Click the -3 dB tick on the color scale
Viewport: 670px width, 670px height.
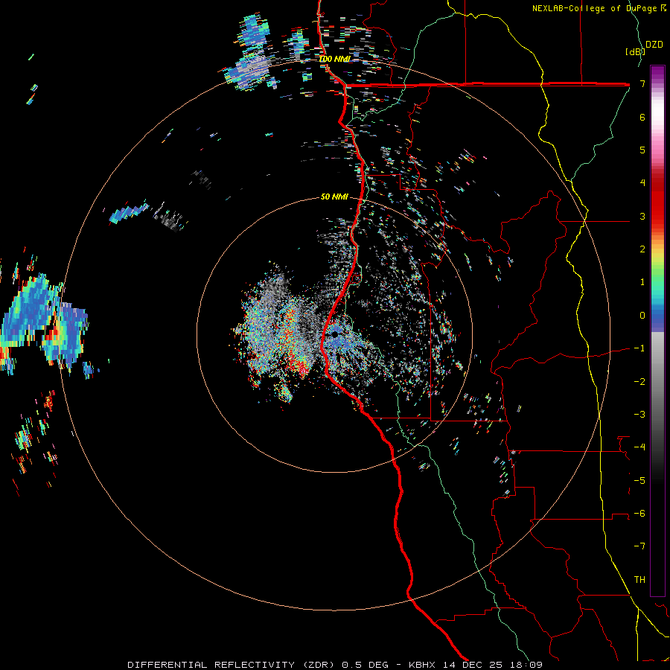[x=639, y=415]
